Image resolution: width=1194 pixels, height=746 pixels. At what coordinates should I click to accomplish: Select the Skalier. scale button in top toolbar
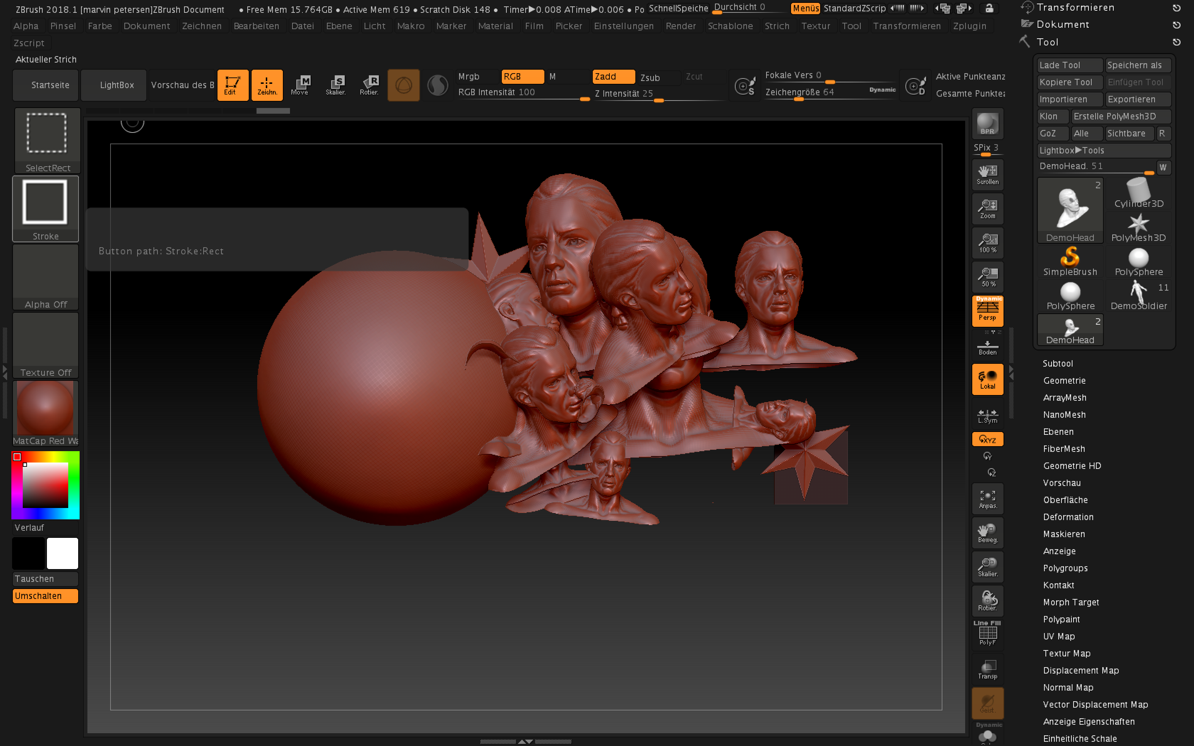(x=335, y=85)
